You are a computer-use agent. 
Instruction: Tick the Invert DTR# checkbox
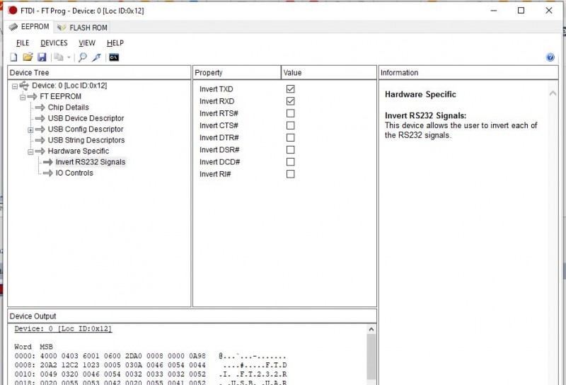tap(291, 137)
